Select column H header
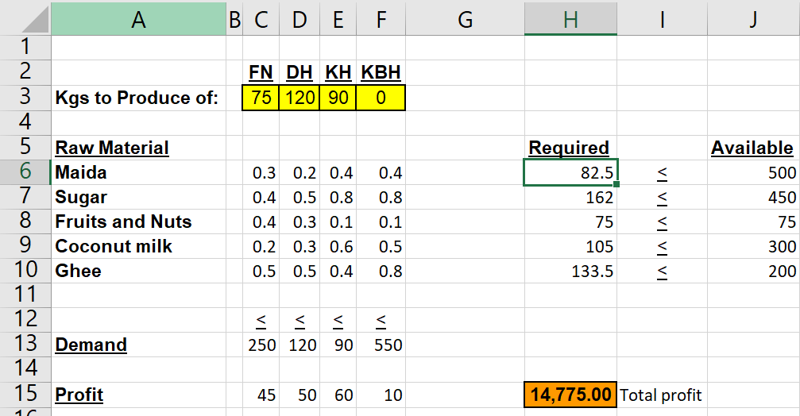800x416 pixels. pos(570,19)
